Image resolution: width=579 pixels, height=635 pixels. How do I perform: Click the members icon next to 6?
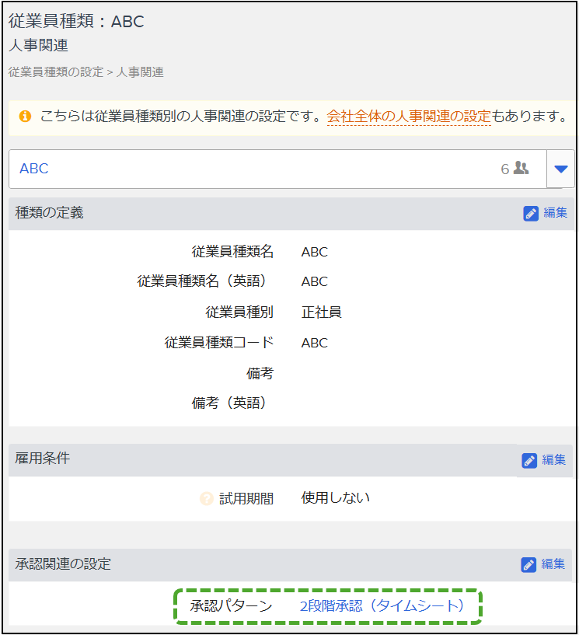pyautogui.click(x=521, y=168)
